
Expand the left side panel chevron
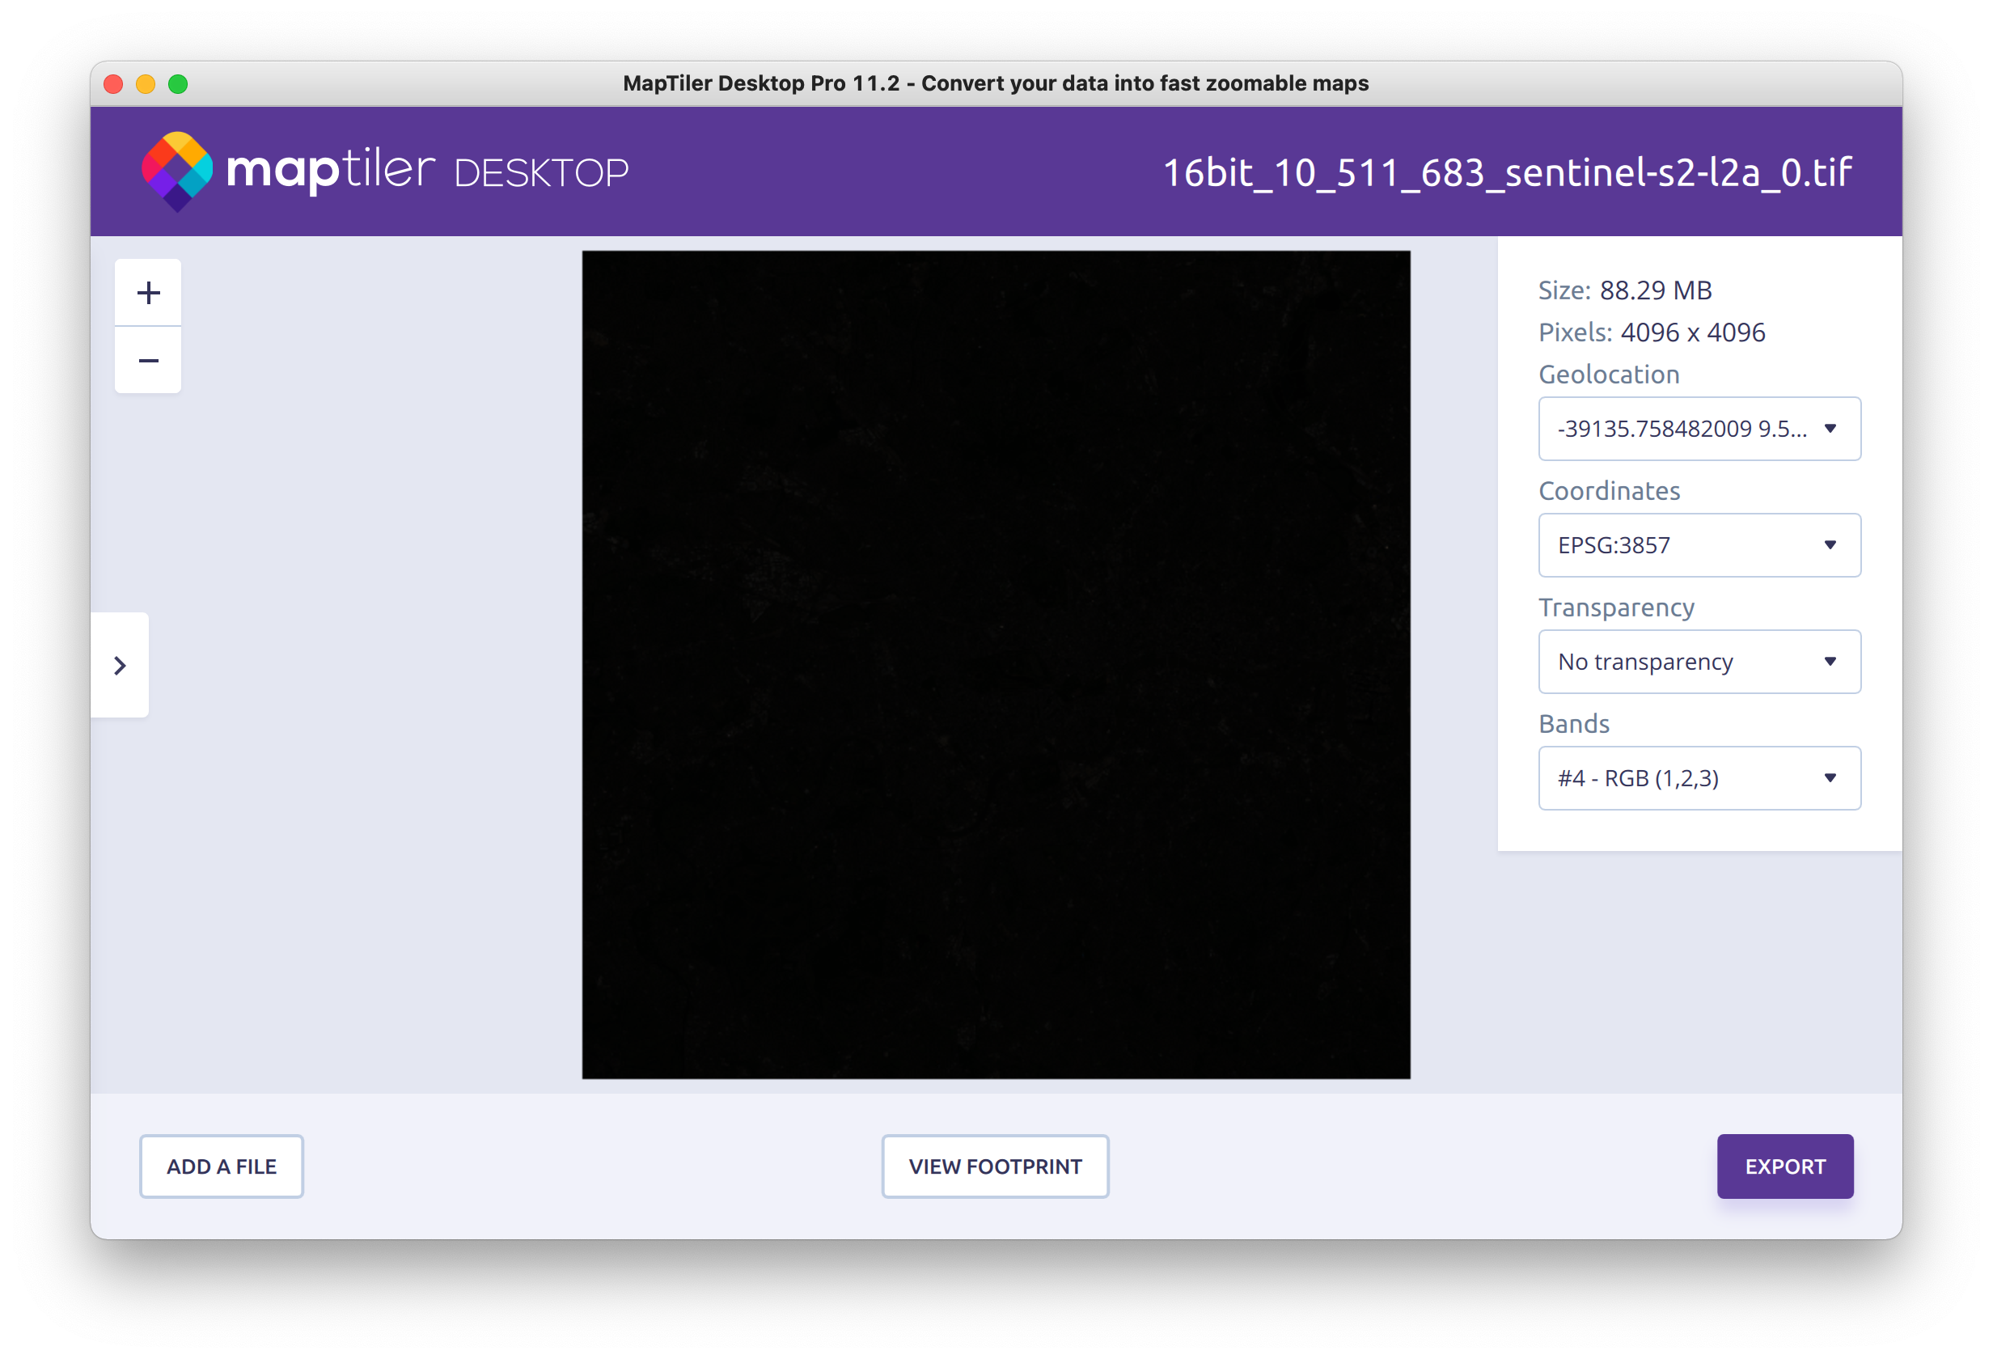click(x=120, y=666)
